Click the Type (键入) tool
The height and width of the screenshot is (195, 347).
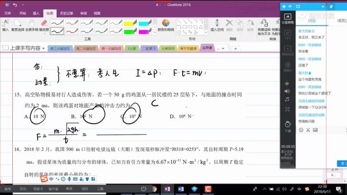click(5, 24)
